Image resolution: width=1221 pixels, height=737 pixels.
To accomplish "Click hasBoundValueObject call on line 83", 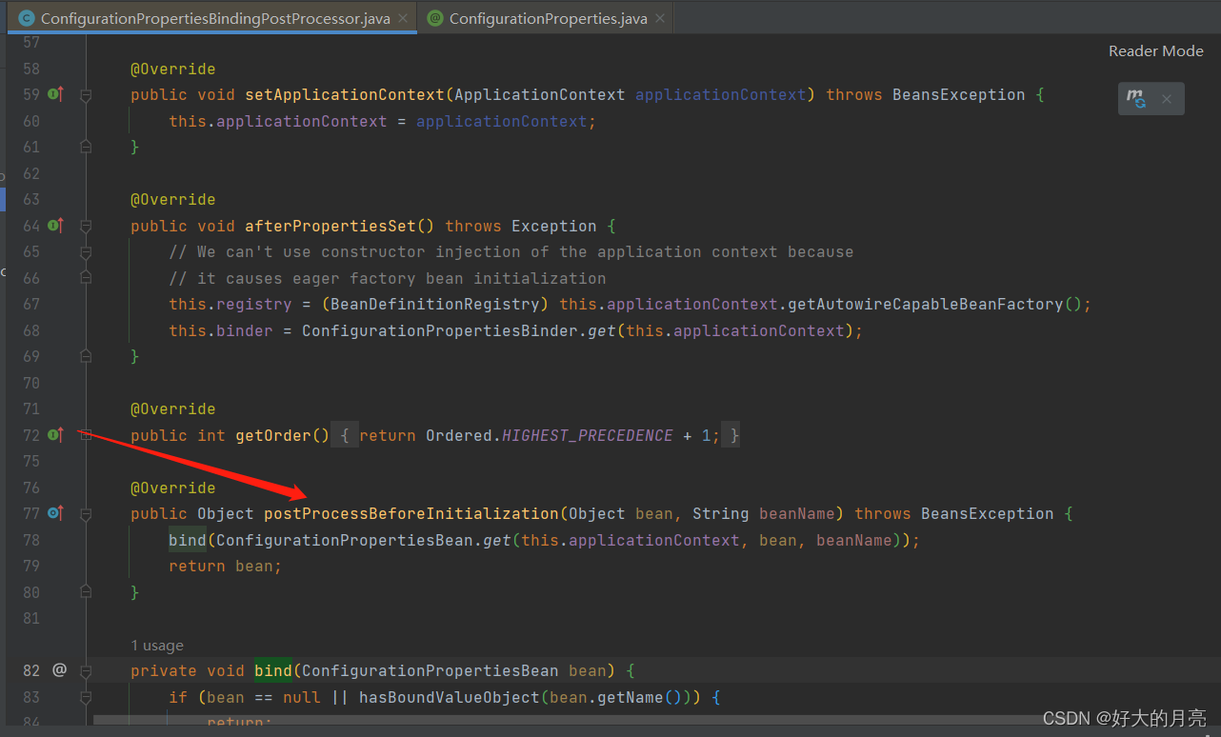I will pos(449,697).
